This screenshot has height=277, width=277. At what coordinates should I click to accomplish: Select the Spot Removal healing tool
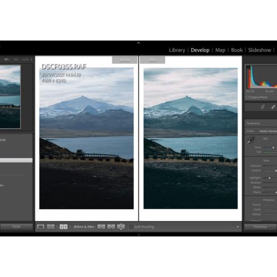point(273,107)
